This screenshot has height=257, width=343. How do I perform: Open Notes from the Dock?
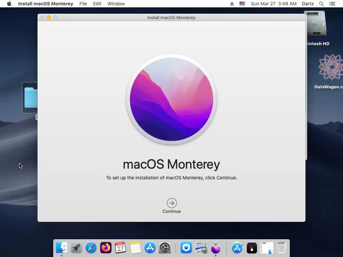pyautogui.click(x=135, y=248)
